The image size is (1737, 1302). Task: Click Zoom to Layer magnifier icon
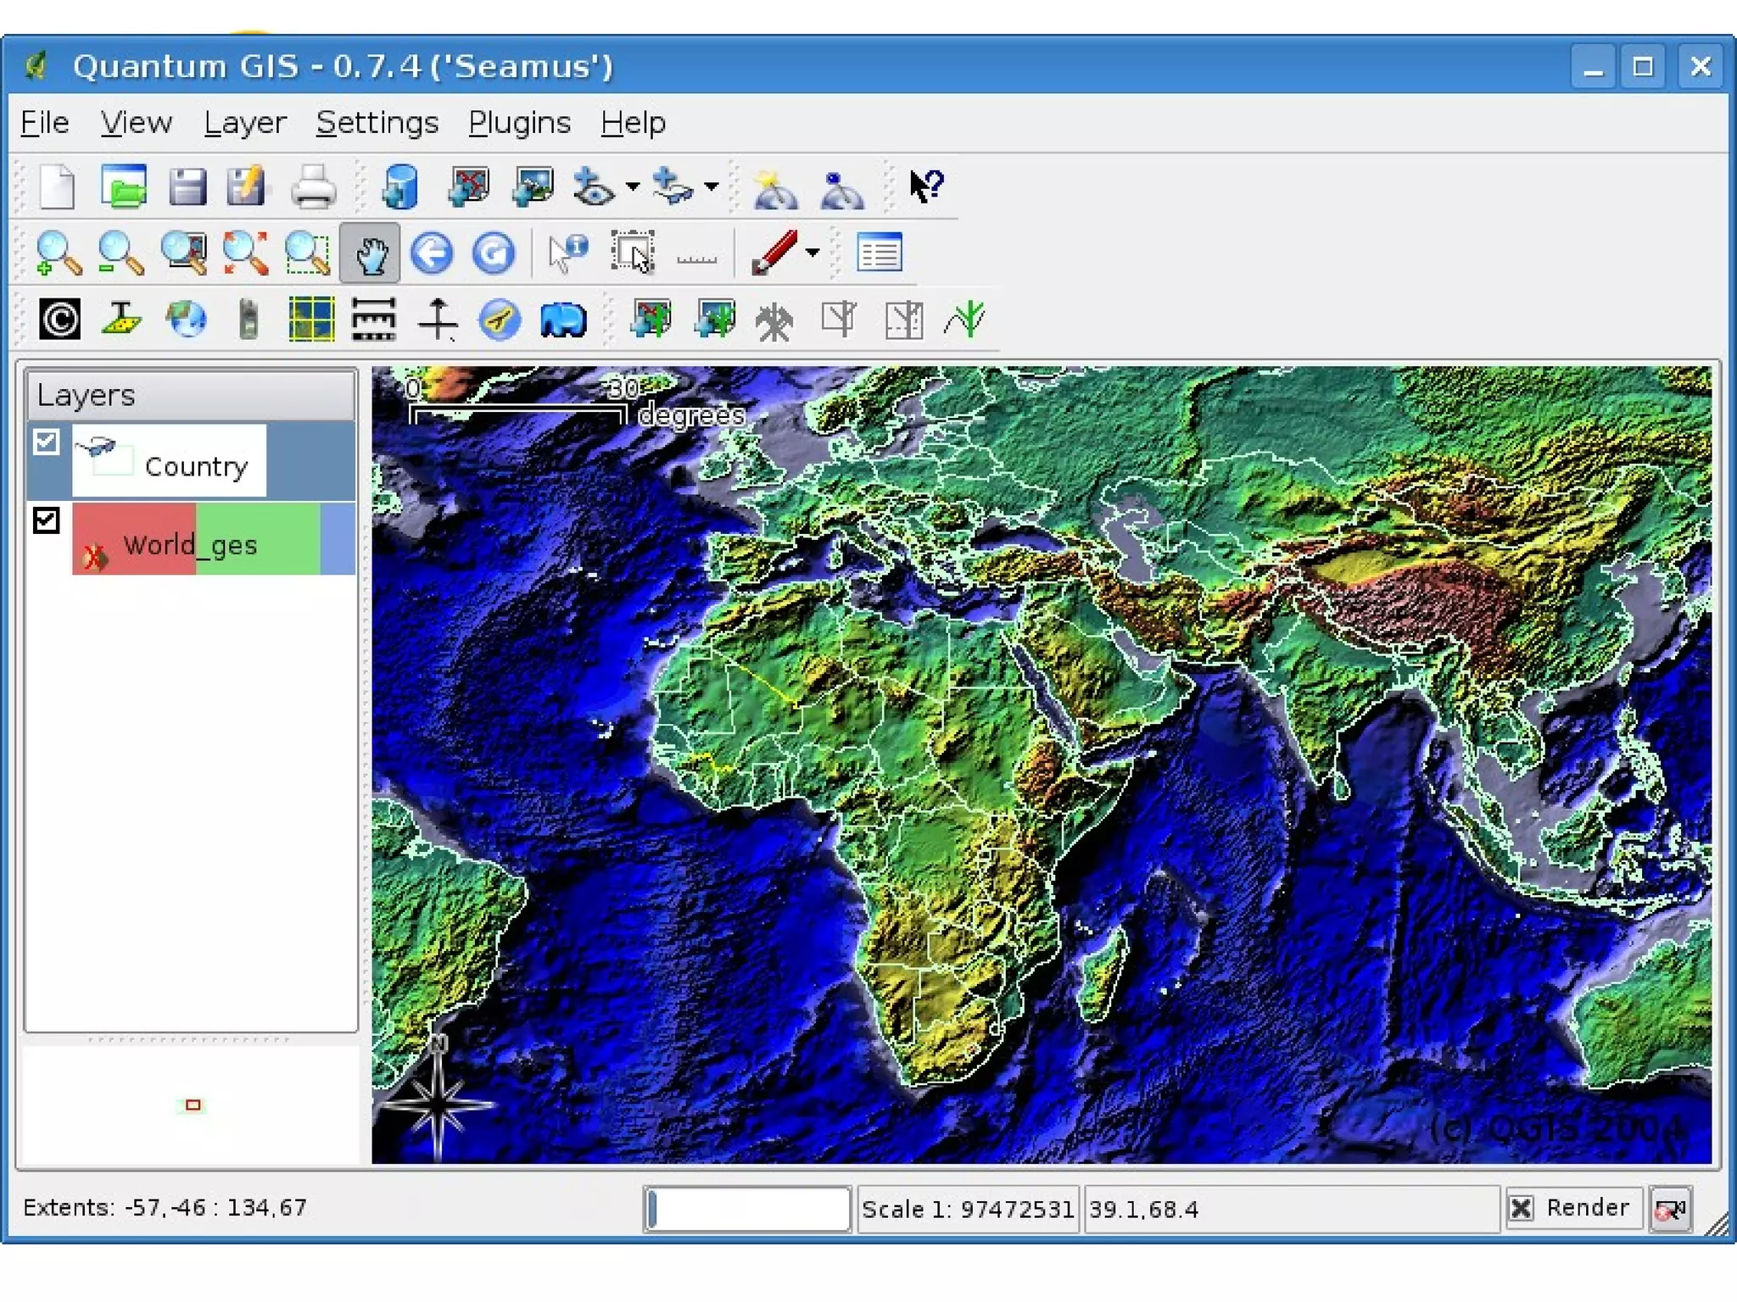183,253
